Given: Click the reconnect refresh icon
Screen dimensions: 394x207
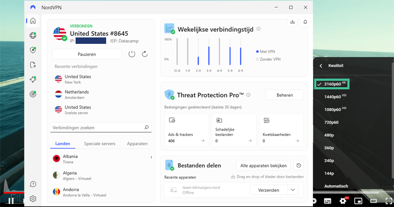Looking at the screenshot, I should [145, 54].
